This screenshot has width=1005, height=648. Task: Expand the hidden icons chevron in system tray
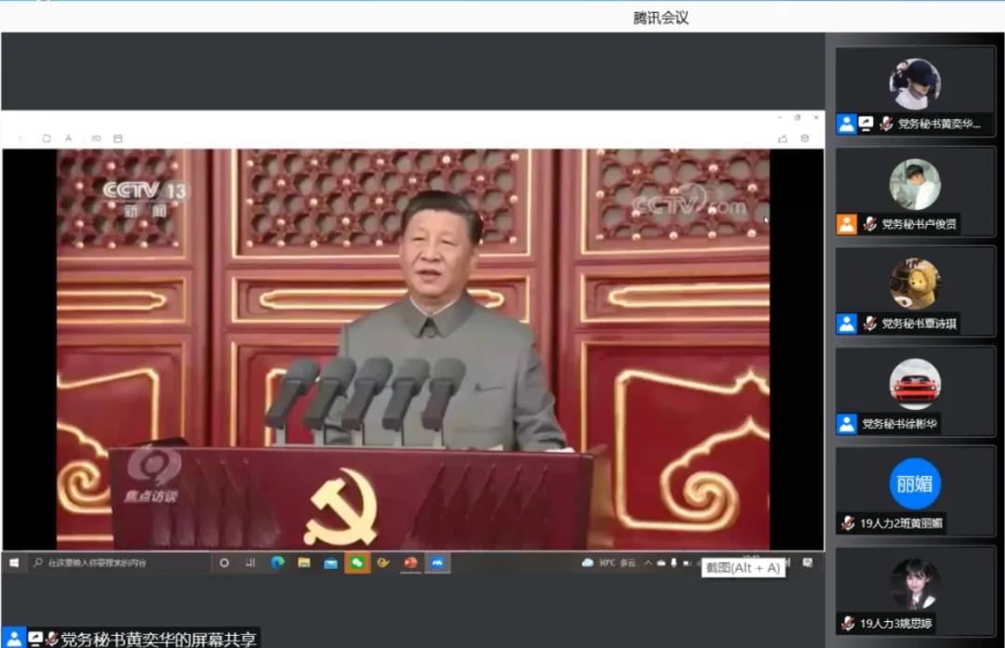click(649, 562)
